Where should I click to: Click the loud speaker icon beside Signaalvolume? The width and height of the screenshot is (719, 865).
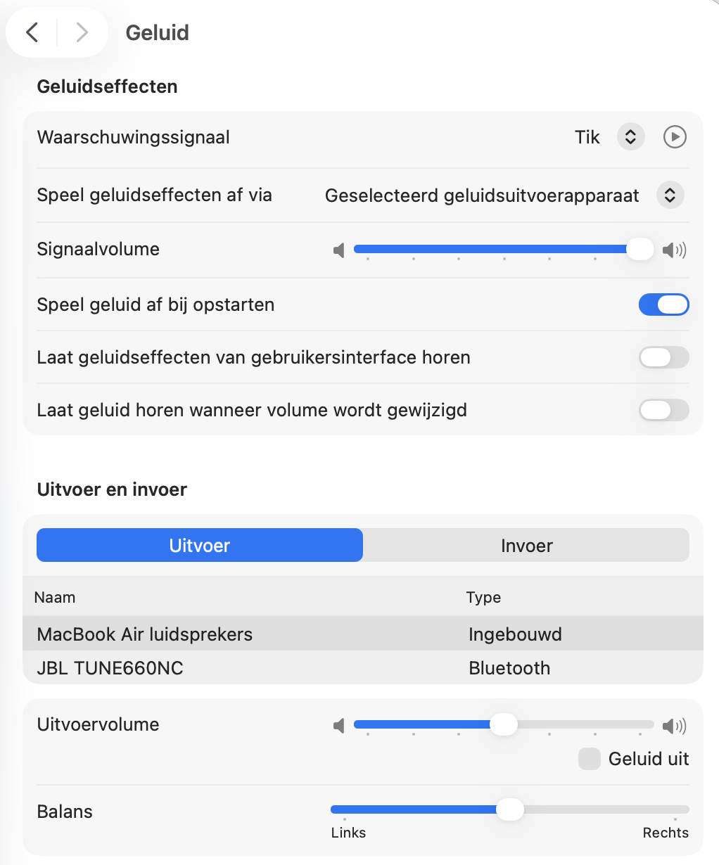(674, 250)
